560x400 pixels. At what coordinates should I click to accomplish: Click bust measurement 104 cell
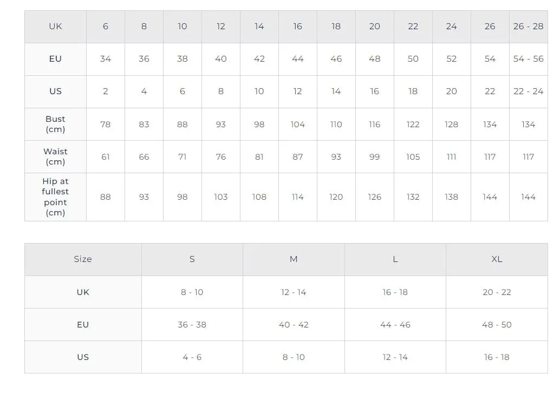(298, 124)
